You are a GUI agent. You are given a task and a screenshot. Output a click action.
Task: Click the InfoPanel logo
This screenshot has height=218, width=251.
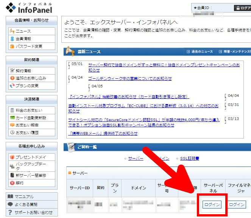coord(29,8)
